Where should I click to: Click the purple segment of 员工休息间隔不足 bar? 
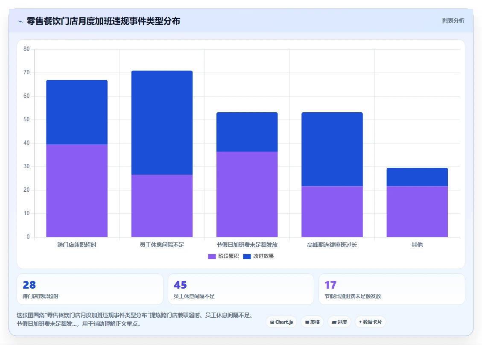click(x=162, y=206)
